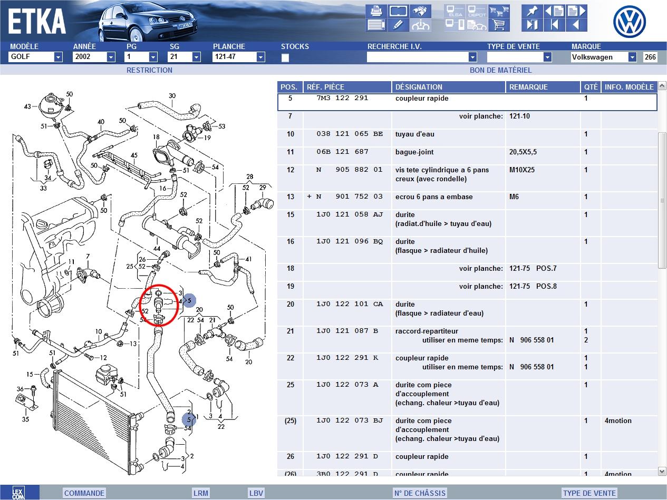
Task: Select the RESTRICTION tab
Action: coord(149,70)
